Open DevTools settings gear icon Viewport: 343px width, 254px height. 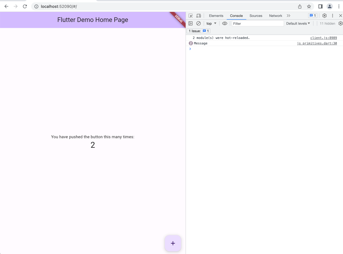point(324,16)
